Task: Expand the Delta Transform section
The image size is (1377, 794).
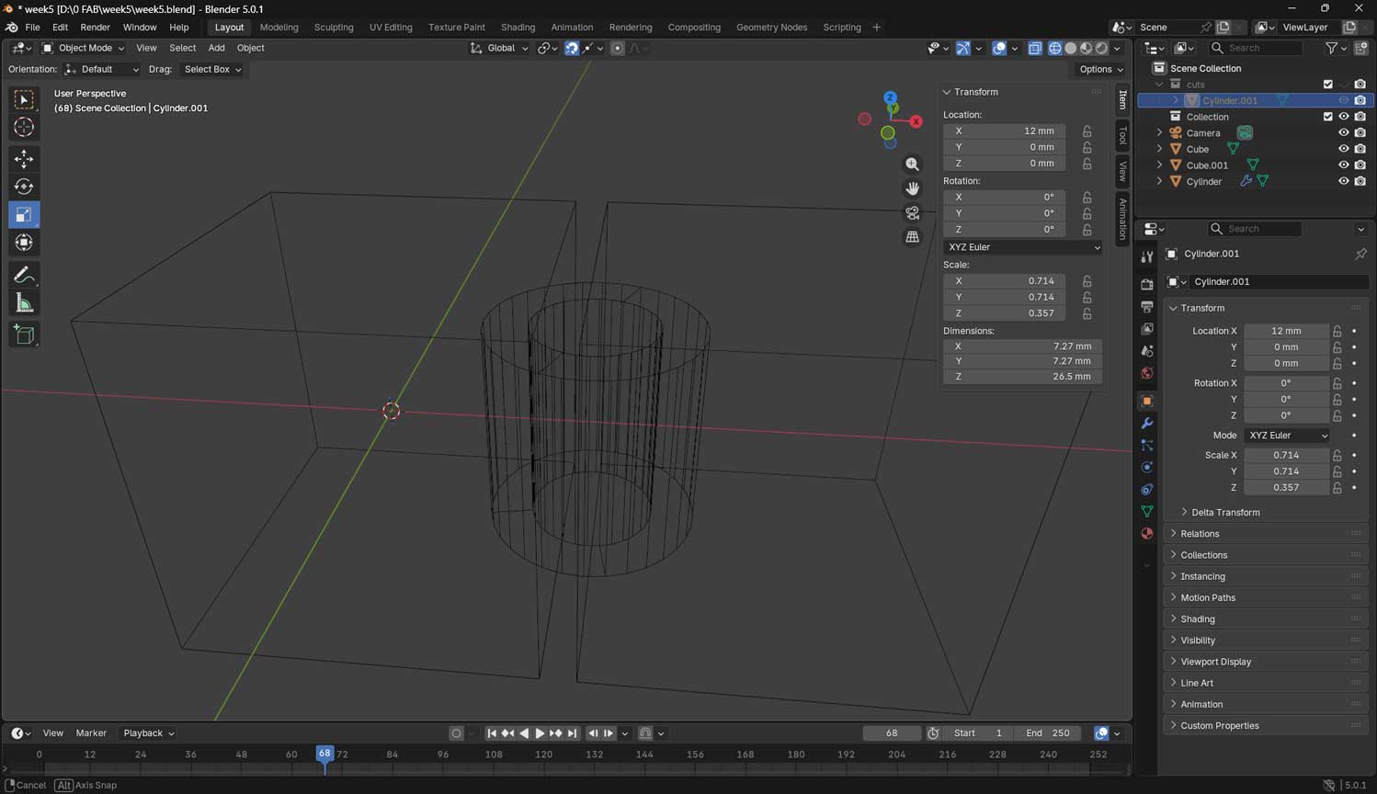Action: (x=1225, y=512)
